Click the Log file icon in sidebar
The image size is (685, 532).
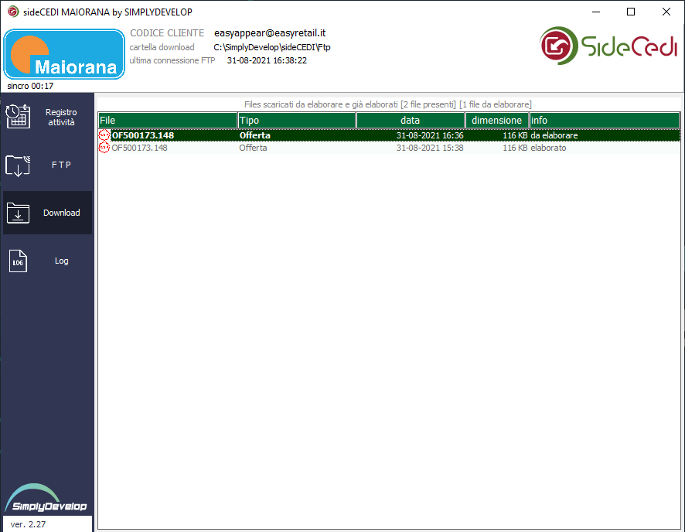(x=18, y=261)
